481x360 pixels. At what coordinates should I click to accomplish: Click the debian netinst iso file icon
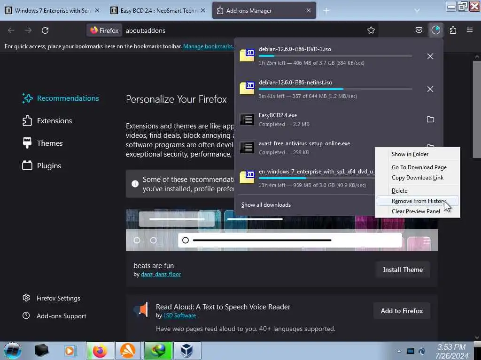tap(247, 88)
